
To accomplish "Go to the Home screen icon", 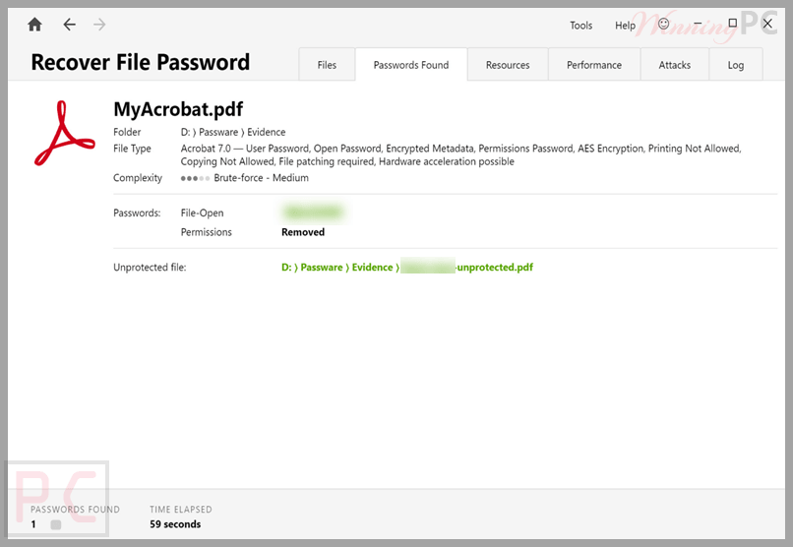I will click(x=34, y=25).
